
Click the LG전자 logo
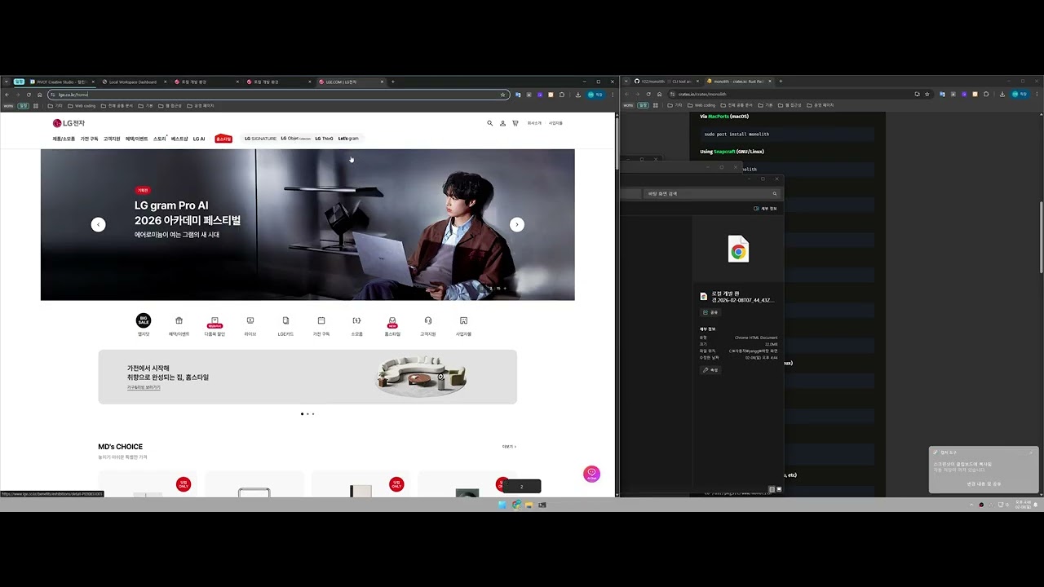click(x=69, y=123)
